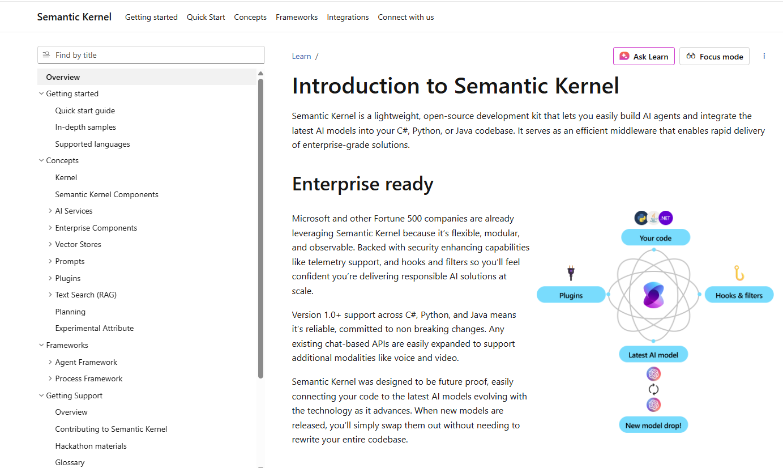783x468 pixels.
Task: Expand the AI Services tree item
Action: [50, 211]
